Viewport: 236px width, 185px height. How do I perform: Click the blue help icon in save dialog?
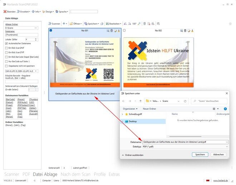click(225, 109)
